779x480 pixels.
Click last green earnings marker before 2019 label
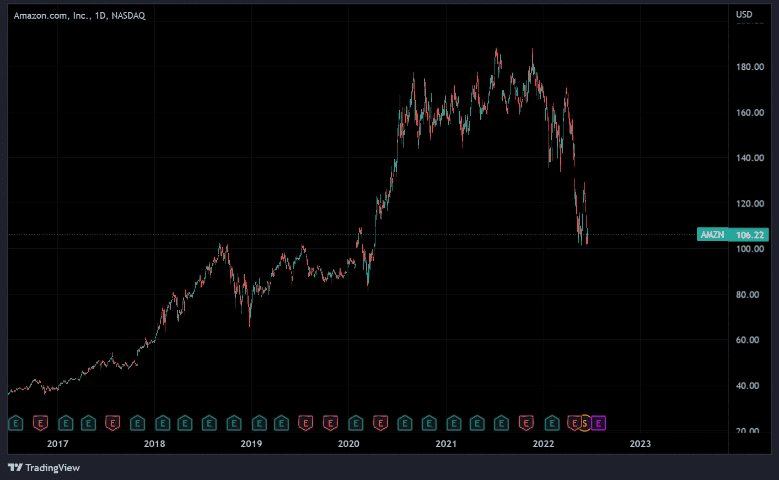coord(234,423)
